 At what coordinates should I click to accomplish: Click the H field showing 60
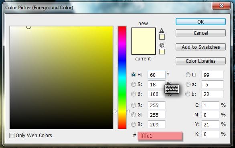[156, 75]
